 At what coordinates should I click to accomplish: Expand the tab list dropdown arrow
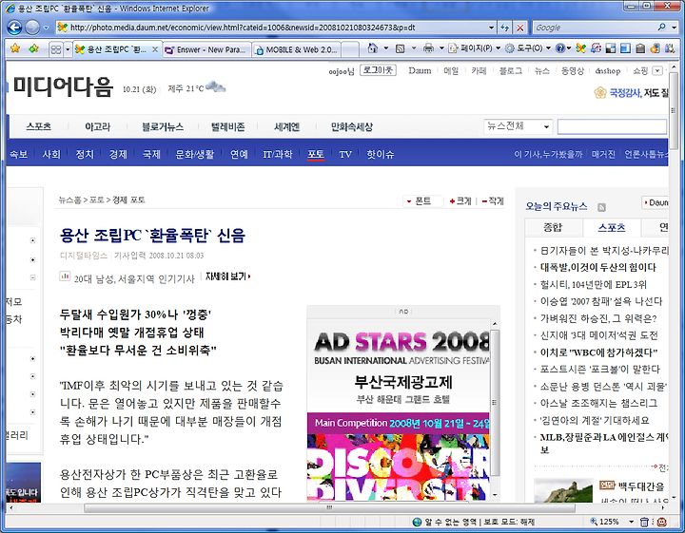[68, 49]
